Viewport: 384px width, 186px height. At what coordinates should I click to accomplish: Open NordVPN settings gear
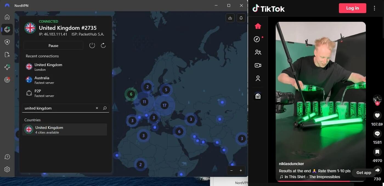[x=7, y=169]
